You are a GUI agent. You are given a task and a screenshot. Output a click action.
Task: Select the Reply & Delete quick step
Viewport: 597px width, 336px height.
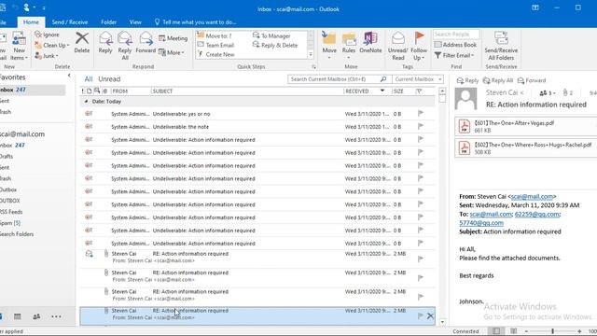[275, 45]
